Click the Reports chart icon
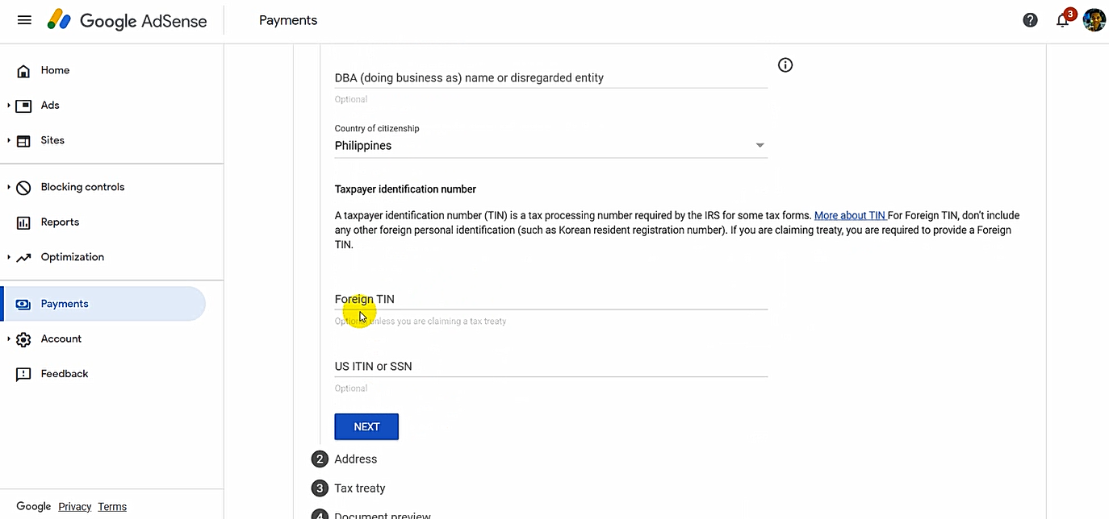This screenshot has width=1109, height=519. point(23,222)
